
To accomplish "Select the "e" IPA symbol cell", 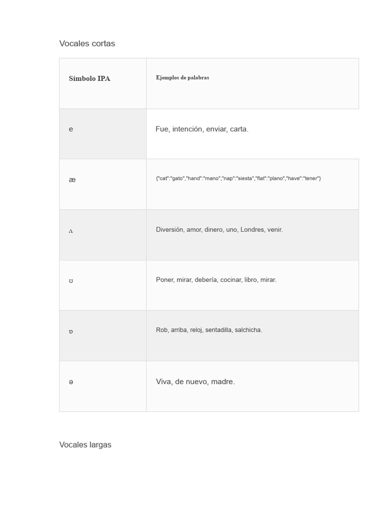I will click(71, 129).
